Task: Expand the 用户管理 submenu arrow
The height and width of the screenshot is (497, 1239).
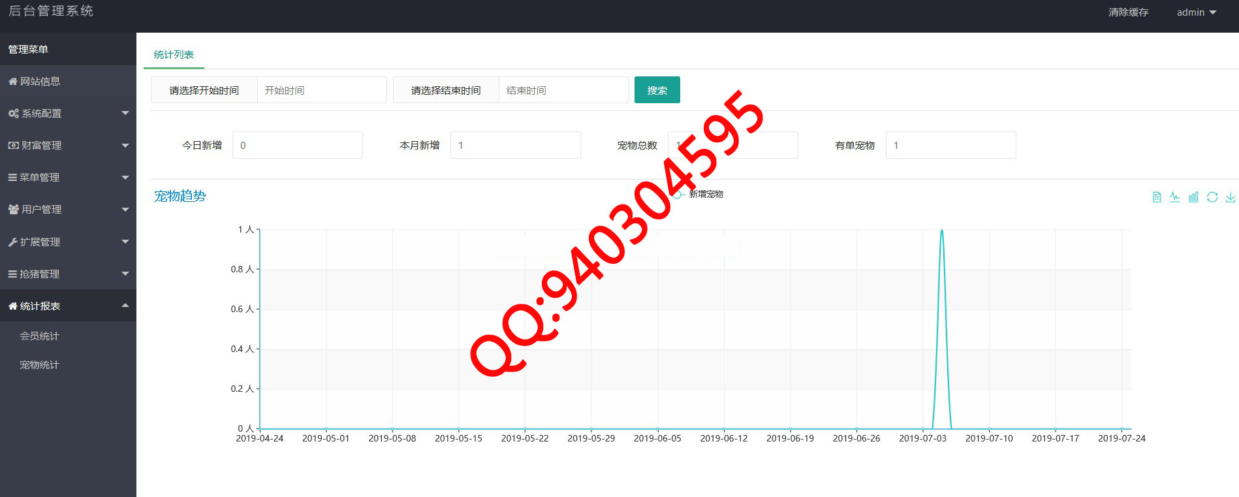Action: pos(125,210)
